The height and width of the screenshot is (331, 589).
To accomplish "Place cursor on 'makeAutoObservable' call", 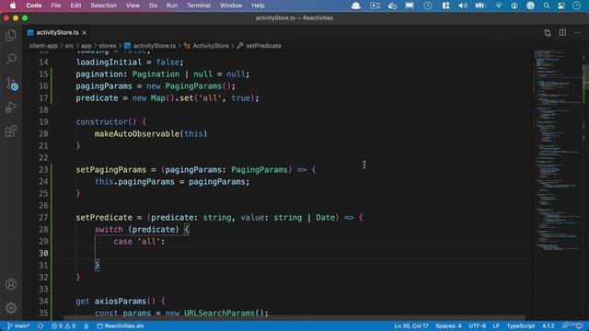I will [x=137, y=133].
